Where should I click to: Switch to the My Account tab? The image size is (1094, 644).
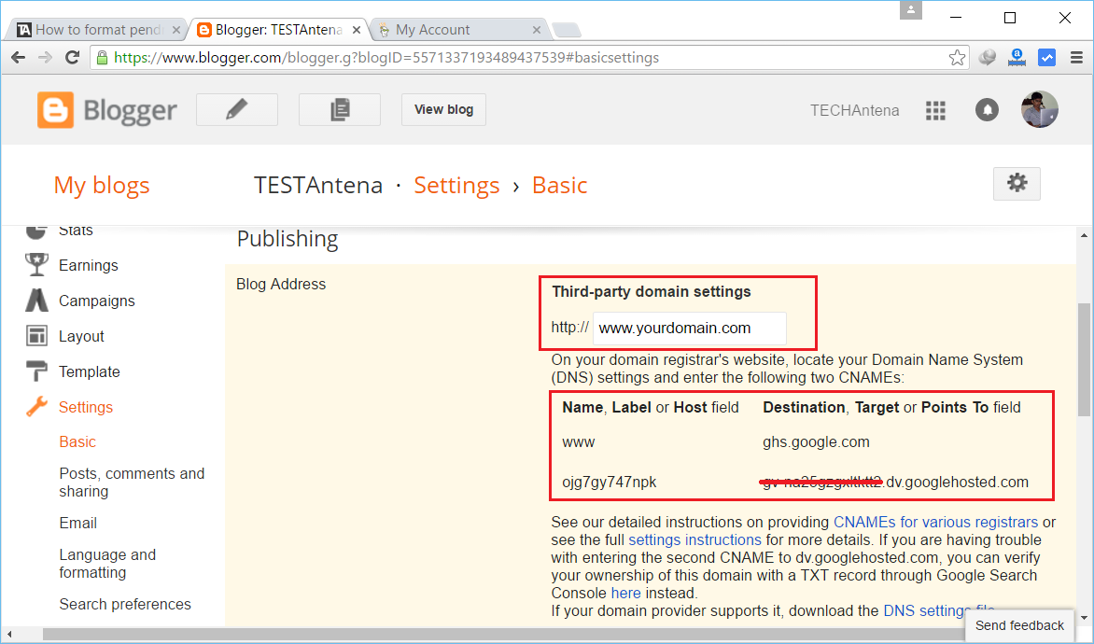[x=460, y=29]
